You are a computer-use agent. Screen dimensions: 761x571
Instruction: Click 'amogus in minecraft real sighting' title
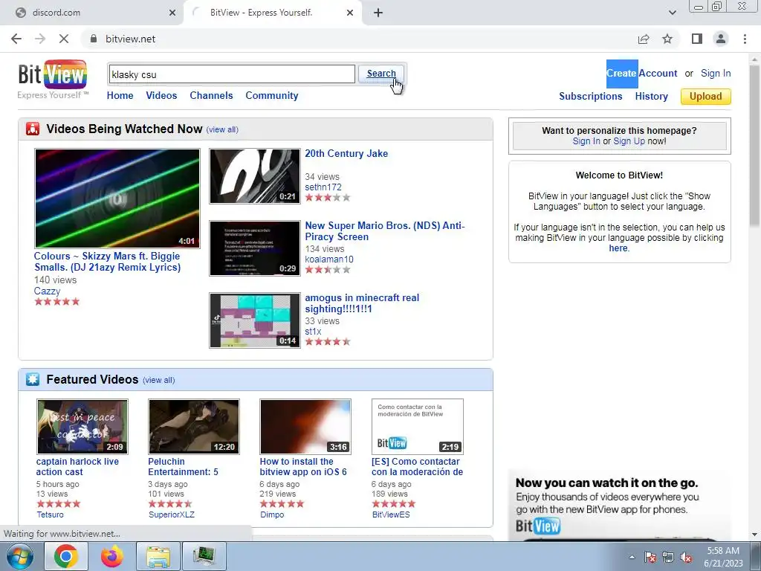(x=362, y=303)
